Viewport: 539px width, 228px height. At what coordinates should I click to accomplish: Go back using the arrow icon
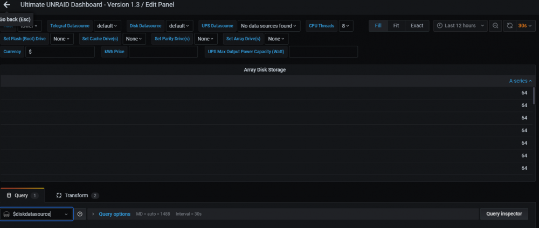click(6, 5)
